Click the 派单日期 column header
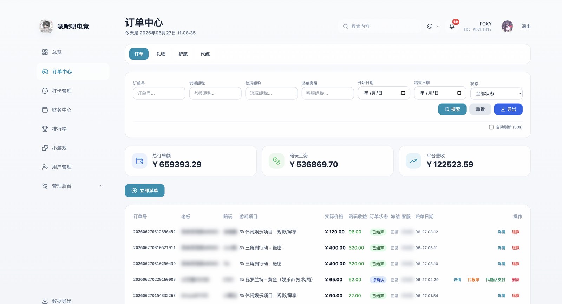 [x=424, y=217]
